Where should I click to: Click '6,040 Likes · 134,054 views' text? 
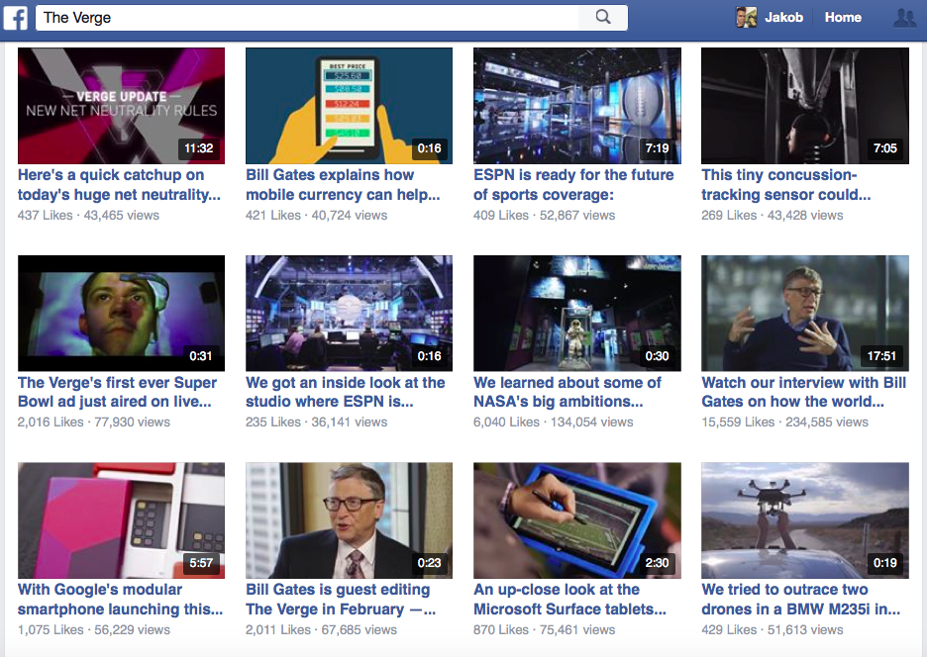(x=554, y=422)
